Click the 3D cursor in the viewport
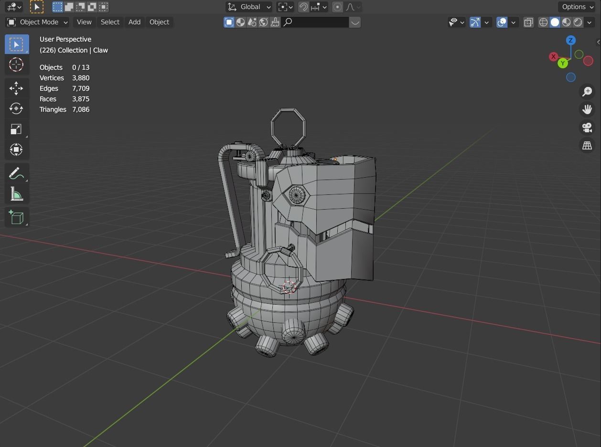Viewport: 601px width, 447px height. [289, 287]
